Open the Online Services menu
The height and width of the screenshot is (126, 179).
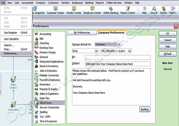(114, 3)
